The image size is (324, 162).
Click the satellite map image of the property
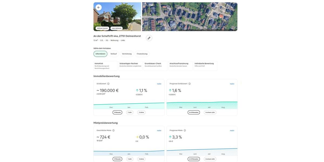pyautogui.click(x=190, y=17)
